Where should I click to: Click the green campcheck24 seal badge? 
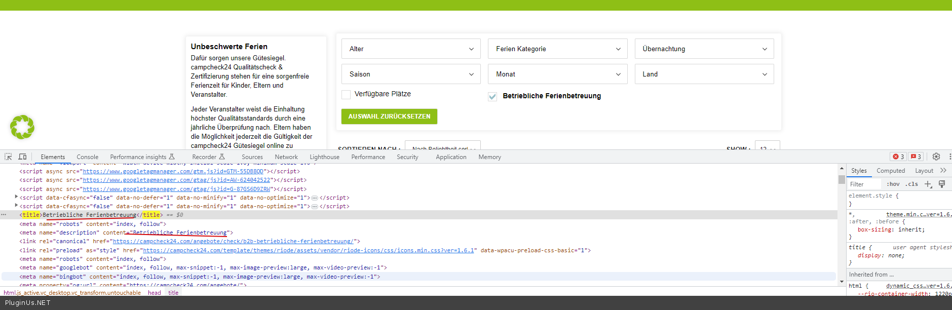pyautogui.click(x=22, y=127)
